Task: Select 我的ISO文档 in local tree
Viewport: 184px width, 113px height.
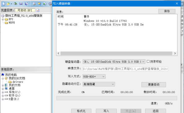Action: (x=17, y=78)
